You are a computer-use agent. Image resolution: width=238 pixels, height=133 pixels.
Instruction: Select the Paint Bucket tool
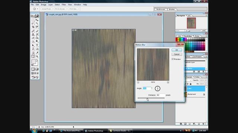[37, 38]
